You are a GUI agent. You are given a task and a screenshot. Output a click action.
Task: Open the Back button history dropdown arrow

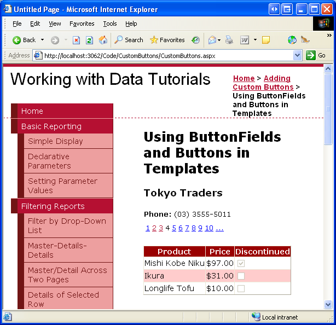pyautogui.click(x=42, y=40)
